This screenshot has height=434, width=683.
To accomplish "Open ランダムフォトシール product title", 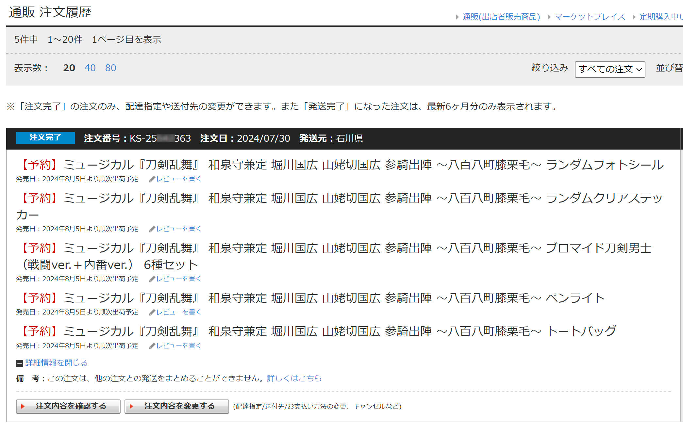I will point(340,165).
